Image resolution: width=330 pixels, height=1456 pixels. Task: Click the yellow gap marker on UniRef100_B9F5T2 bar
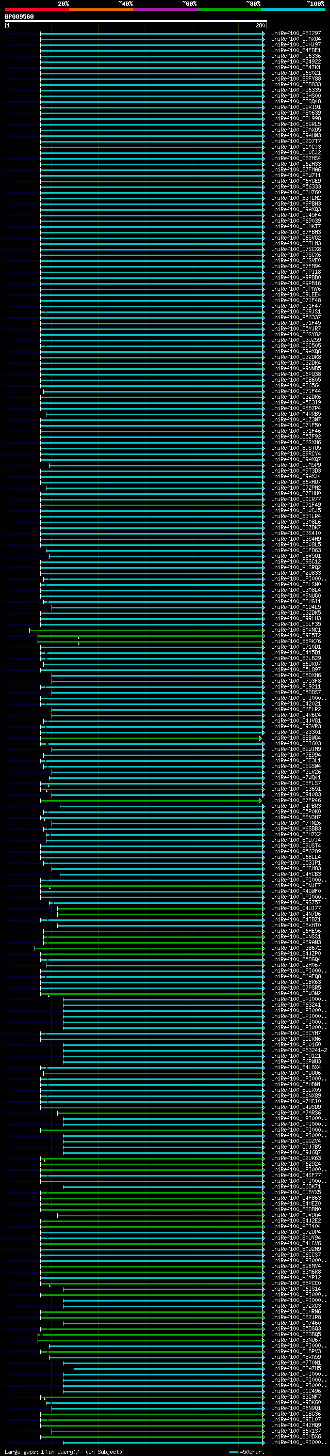pos(78,637)
